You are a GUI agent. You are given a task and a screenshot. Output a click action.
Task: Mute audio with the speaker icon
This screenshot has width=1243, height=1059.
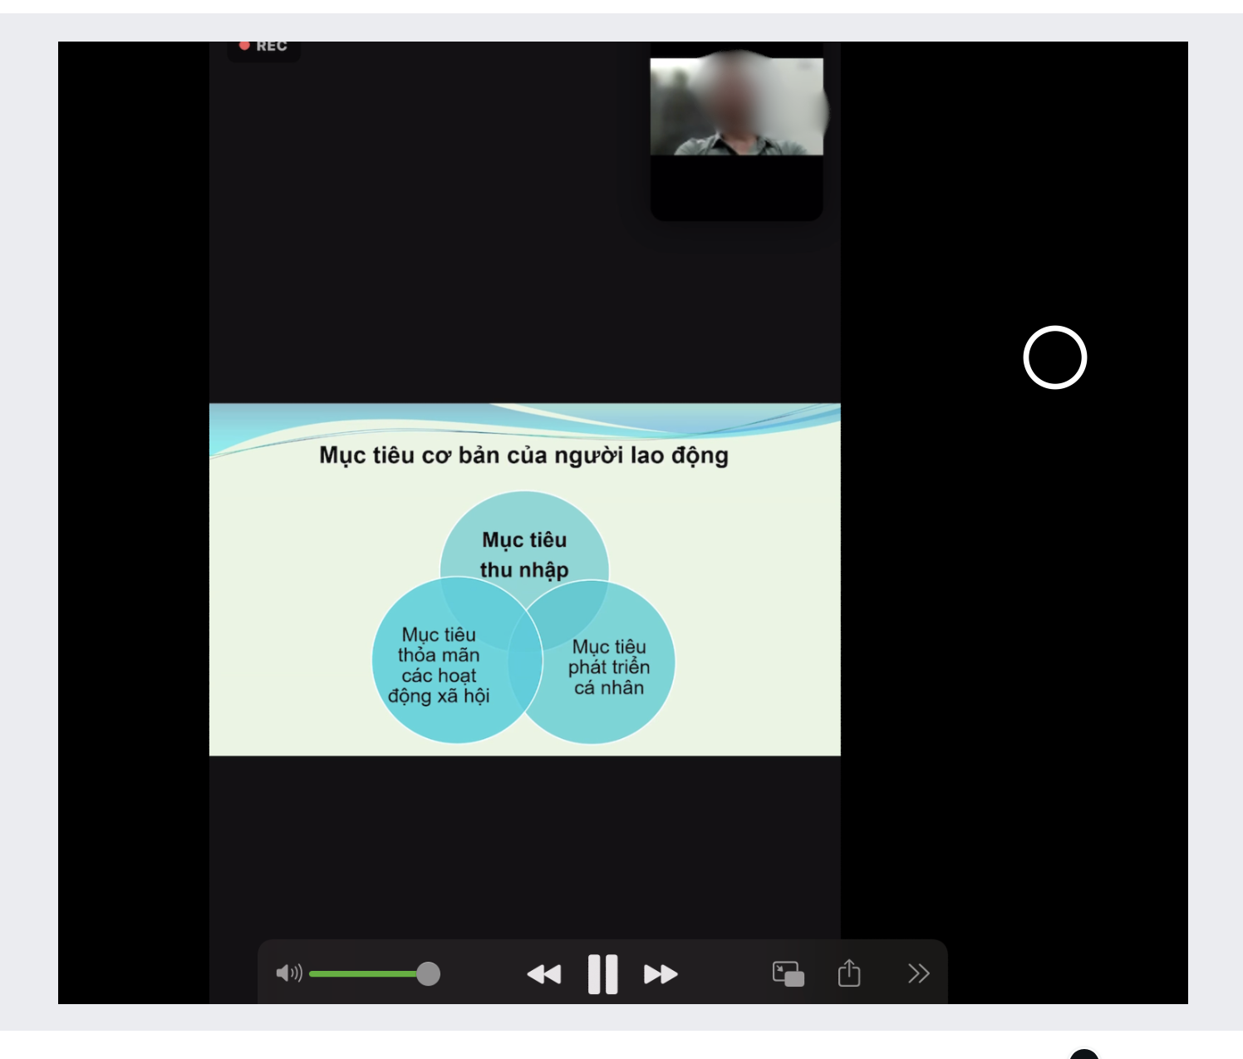(287, 973)
